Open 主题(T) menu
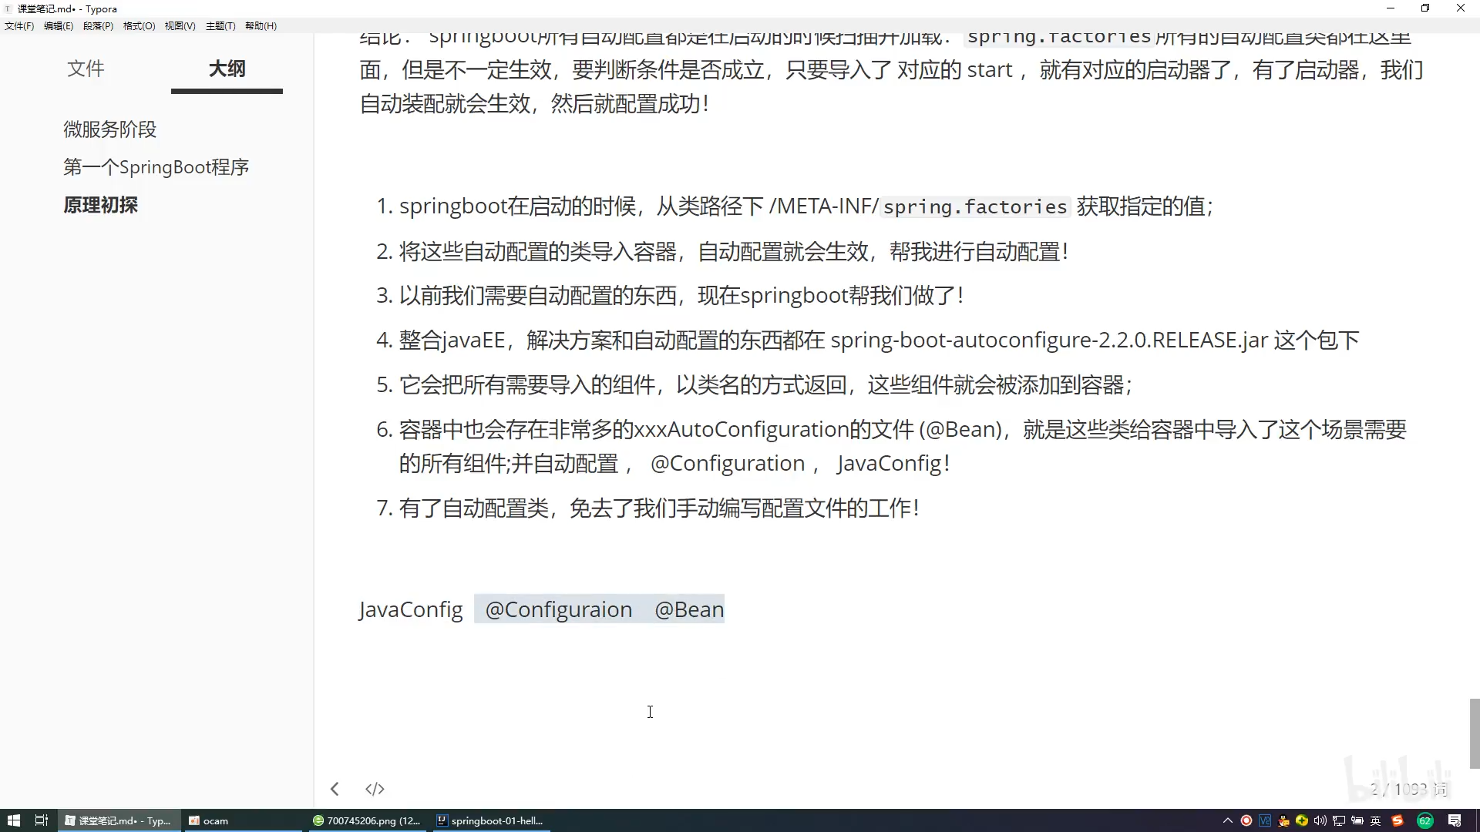 tap(220, 25)
